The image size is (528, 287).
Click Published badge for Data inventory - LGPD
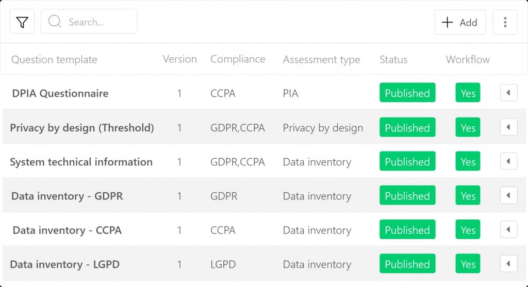point(407,263)
